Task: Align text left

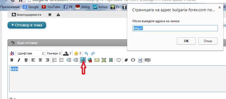Action: (33, 60)
